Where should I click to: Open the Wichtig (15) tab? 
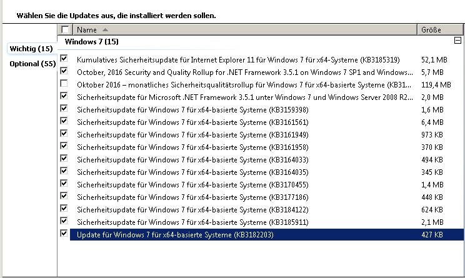[31, 49]
